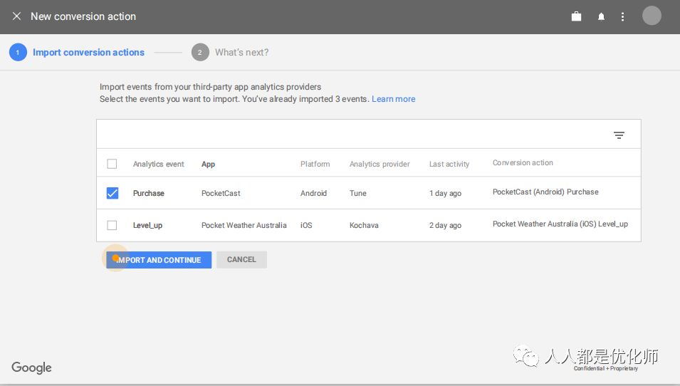Open the table filter icon
This screenshot has width=680, height=386.
[619, 135]
